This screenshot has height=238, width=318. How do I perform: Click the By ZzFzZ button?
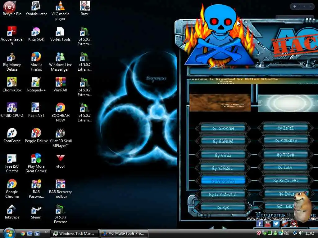coord(285,128)
